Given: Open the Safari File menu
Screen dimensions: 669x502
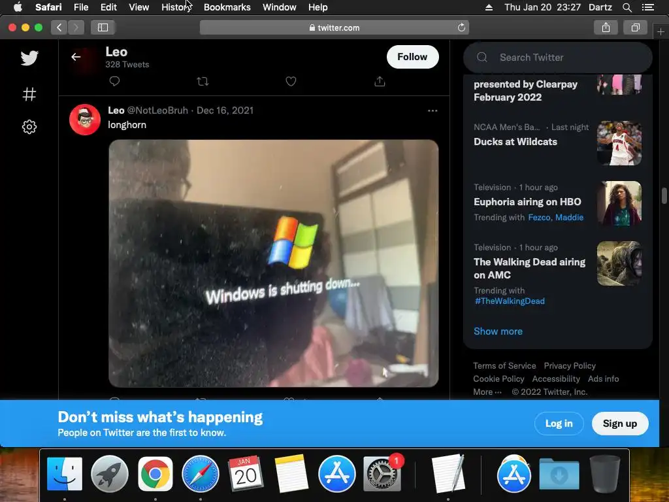Looking at the screenshot, I should click(x=81, y=7).
